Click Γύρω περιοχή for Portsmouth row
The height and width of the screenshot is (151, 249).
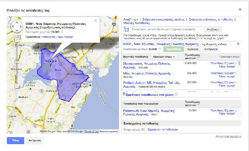point(227,113)
